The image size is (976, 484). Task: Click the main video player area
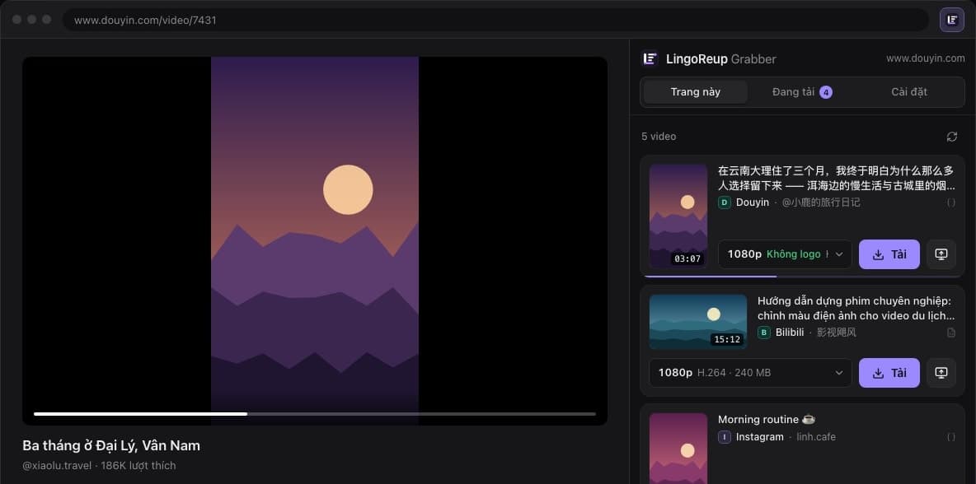point(315,241)
